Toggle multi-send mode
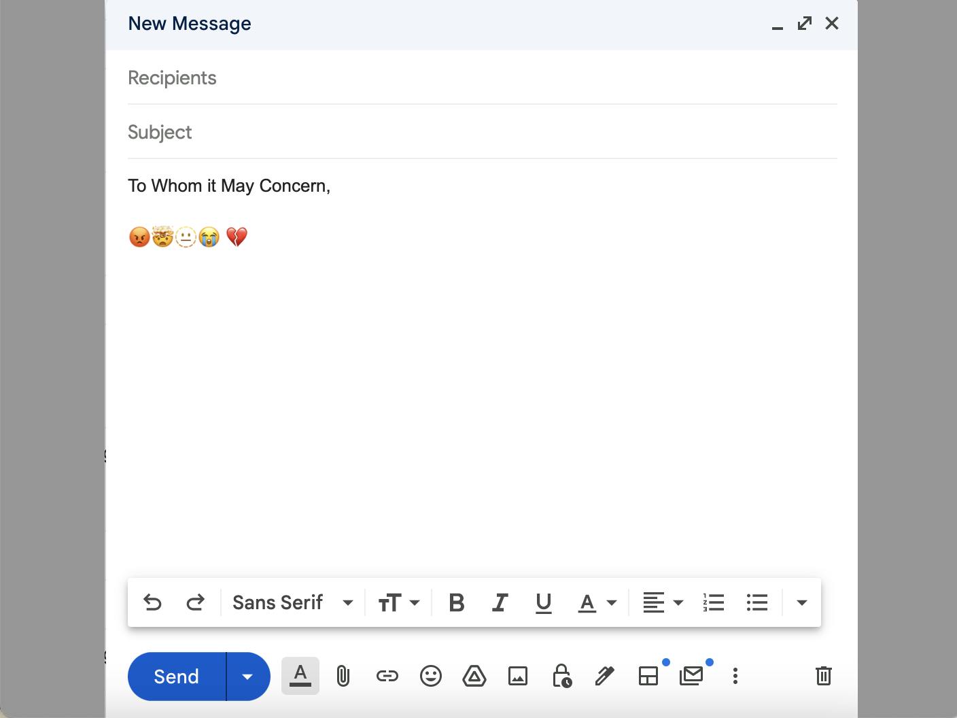The image size is (957, 718). pos(692,676)
